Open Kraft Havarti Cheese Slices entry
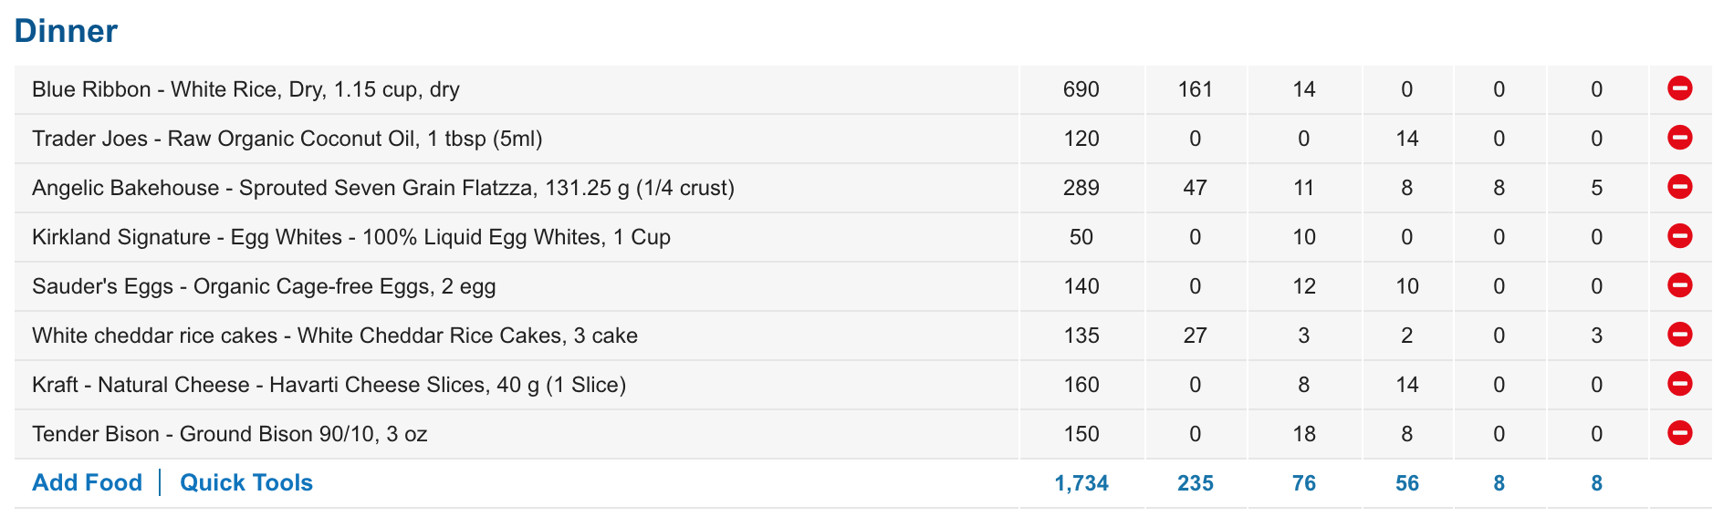Image resolution: width=1734 pixels, height=527 pixels. (x=329, y=385)
